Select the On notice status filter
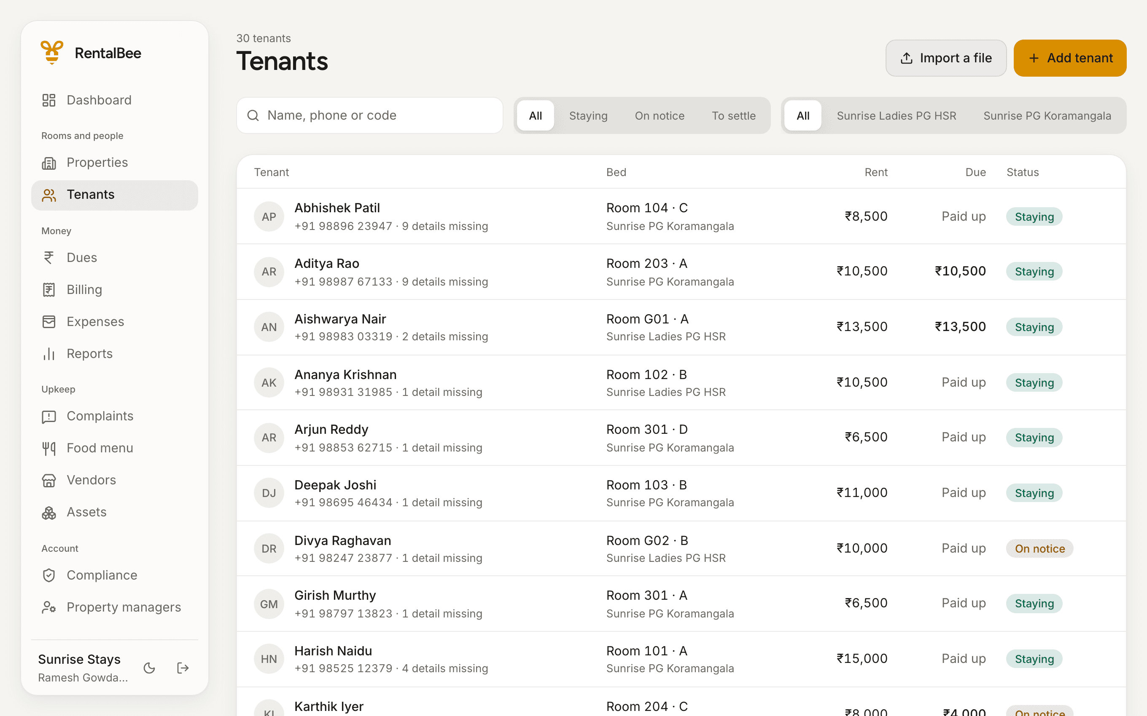The width and height of the screenshot is (1147, 716). tap(659, 115)
